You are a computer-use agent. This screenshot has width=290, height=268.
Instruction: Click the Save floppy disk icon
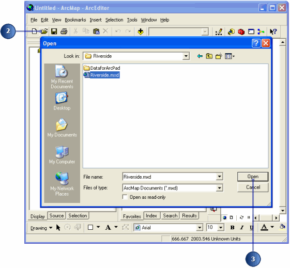(54, 31)
